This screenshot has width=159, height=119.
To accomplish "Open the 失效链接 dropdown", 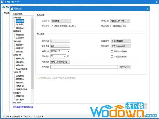I will 60,62.
